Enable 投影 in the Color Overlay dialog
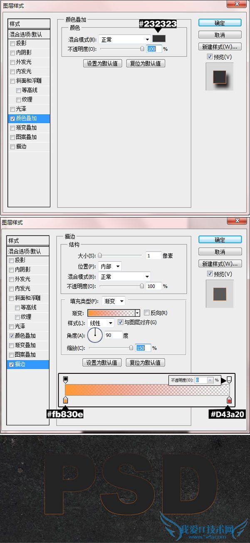Image resolution: width=250 pixels, height=543 pixels. click(x=12, y=44)
